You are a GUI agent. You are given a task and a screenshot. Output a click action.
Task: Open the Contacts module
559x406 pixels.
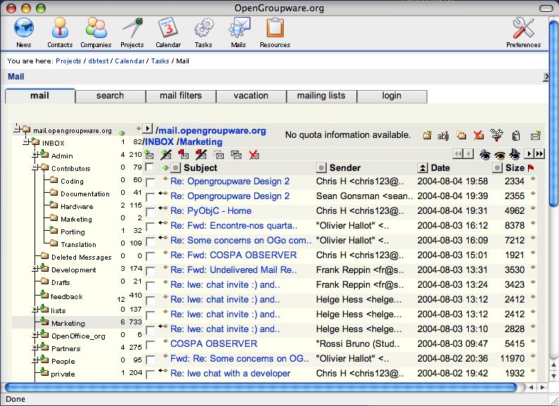click(x=60, y=32)
